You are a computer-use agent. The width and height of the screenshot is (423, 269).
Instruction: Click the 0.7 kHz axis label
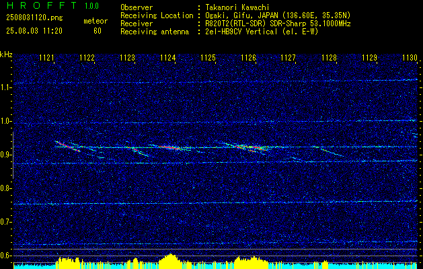pos(6,222)
